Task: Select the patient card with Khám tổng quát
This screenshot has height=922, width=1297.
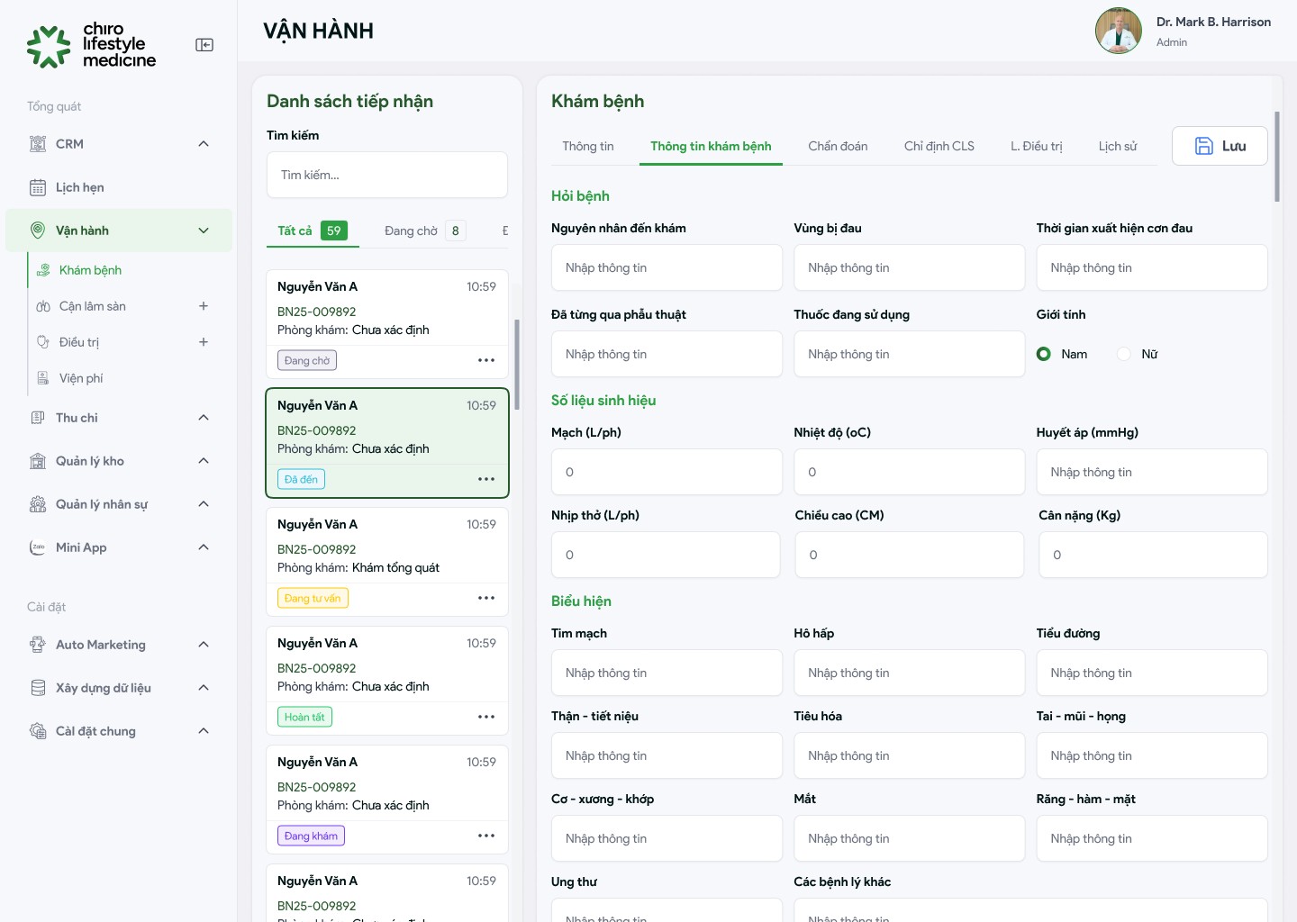Action: (x=387, y=562)
